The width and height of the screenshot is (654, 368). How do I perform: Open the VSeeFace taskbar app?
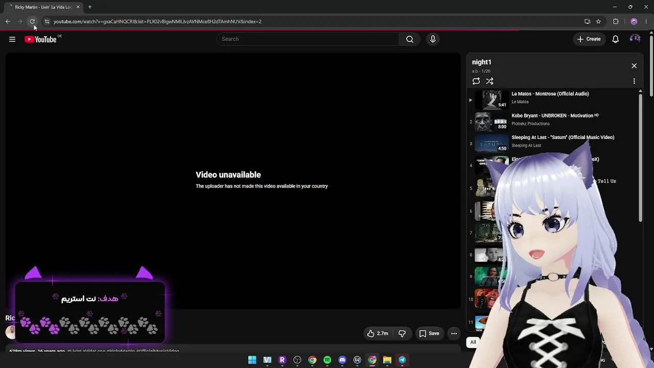(267, 360)
